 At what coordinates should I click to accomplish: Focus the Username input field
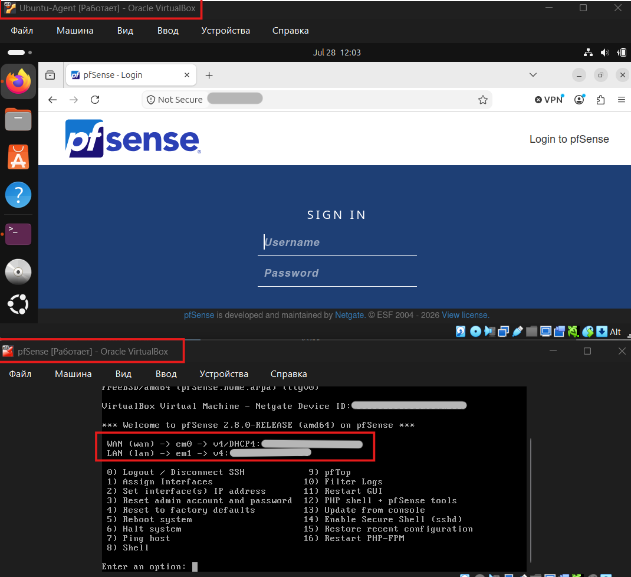[337, 243]
